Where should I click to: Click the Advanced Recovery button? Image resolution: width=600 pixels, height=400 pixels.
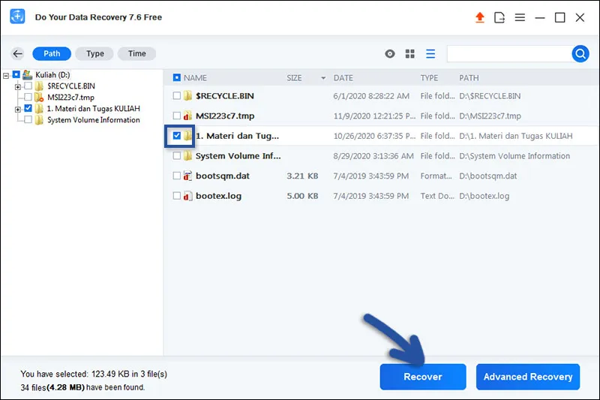tap(528, 377)
